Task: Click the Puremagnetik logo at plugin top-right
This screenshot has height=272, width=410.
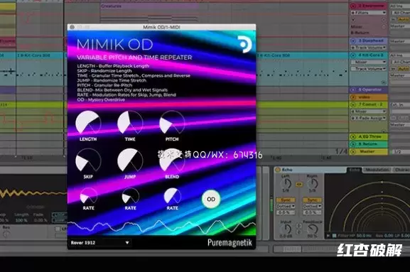Action: point(245,45)
